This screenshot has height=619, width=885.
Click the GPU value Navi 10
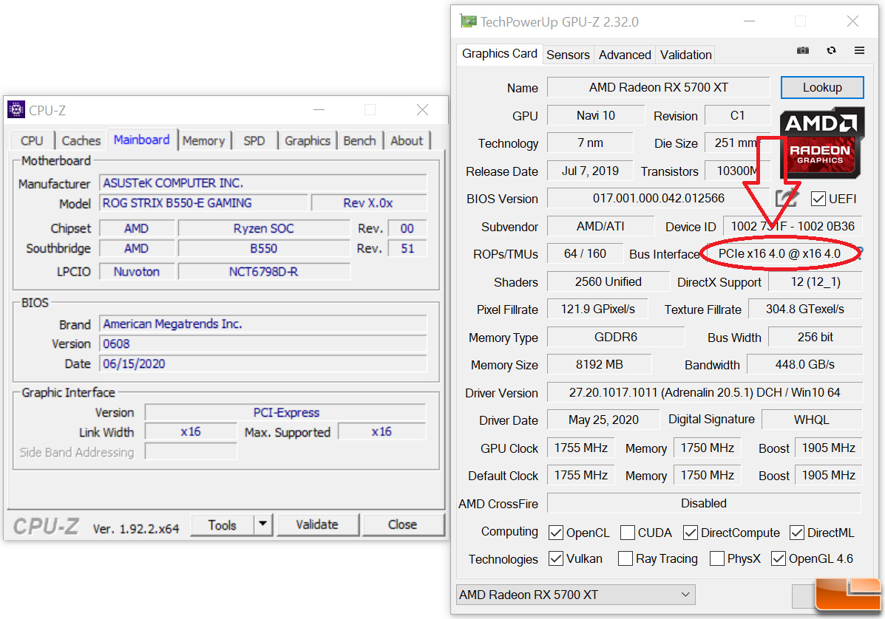point(595,115)
